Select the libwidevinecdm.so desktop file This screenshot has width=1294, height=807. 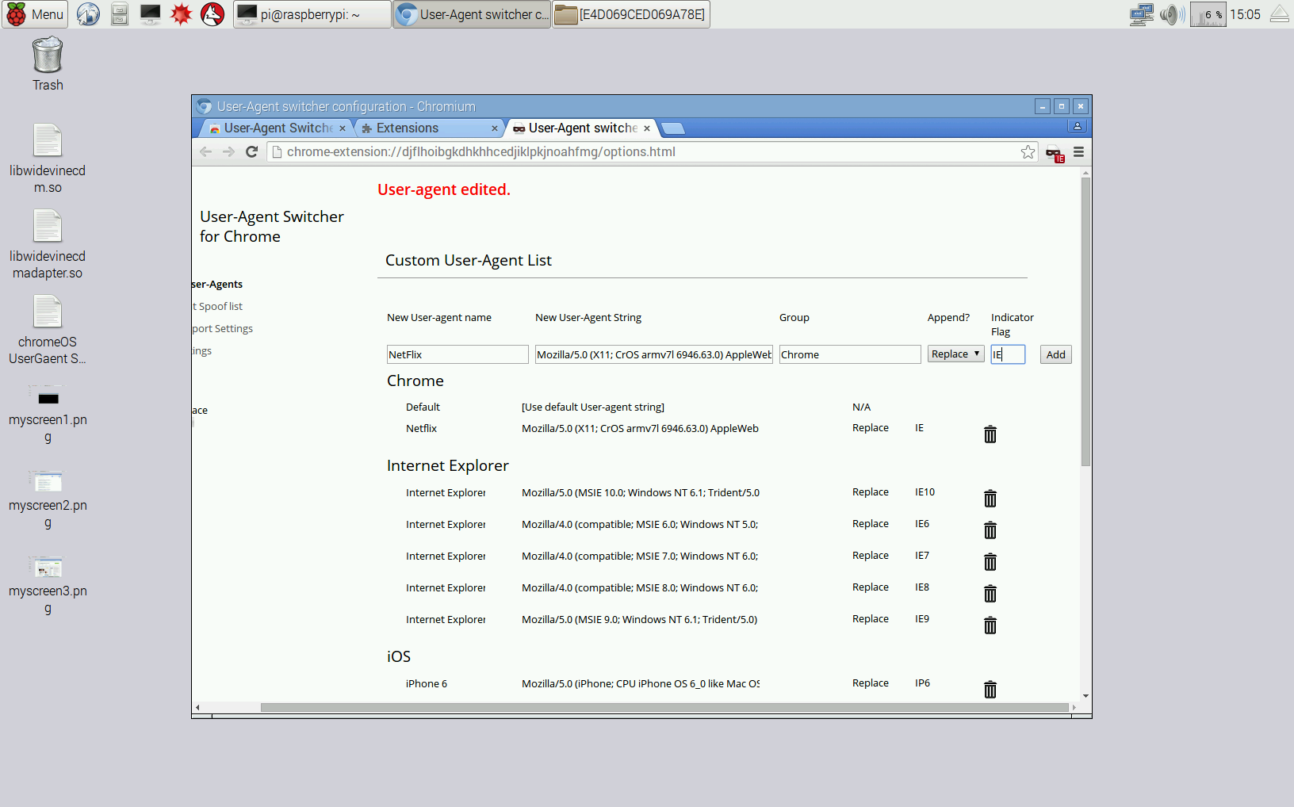pyautogui.click(x=48, y=159)
